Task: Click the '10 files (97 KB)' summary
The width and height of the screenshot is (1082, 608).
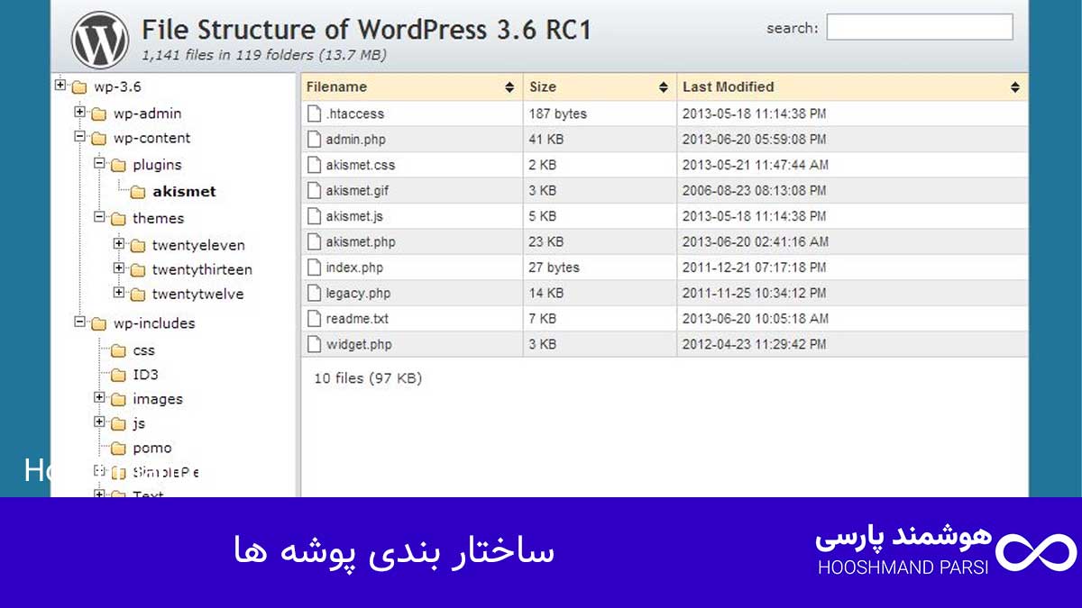Action: pos(368,378)
